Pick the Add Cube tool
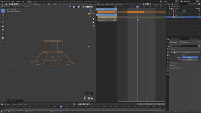201x113 pixels. 3,42
